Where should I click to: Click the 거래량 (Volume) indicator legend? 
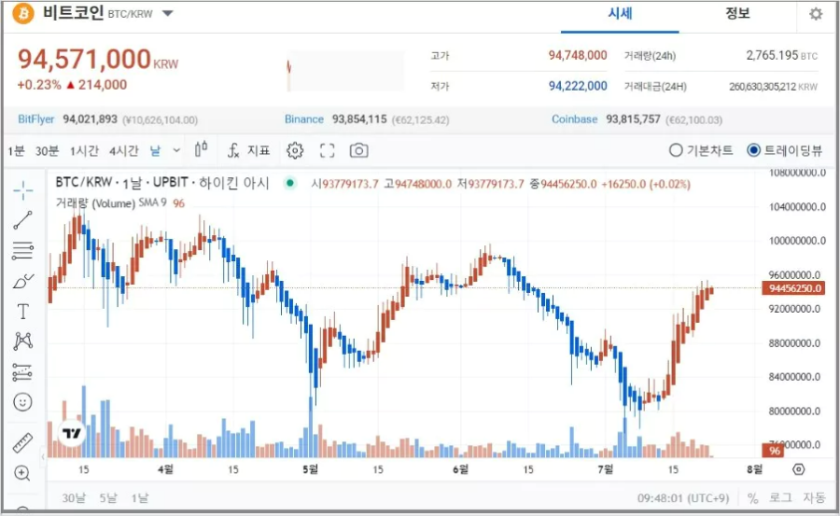120,203
